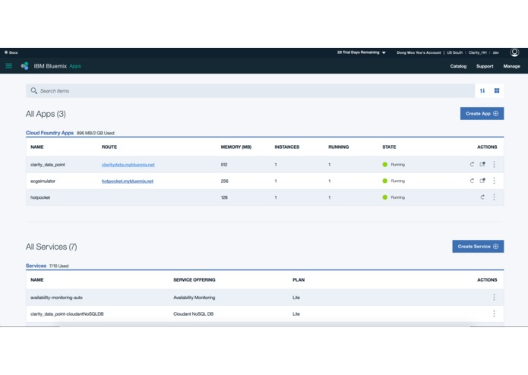Viewport: 528px width, 375px height.
Task: Open more actions for clarity_data_point app
Action: click(x=494, y=164)
